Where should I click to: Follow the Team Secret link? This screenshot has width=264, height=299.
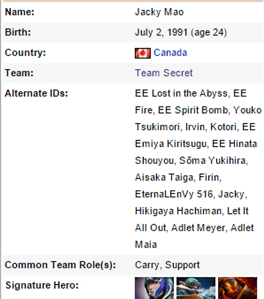pos(164,73)
